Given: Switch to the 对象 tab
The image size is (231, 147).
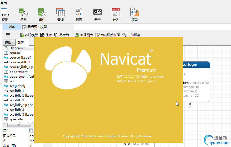Looking at the screenshot, I should [x=12, y=27].
